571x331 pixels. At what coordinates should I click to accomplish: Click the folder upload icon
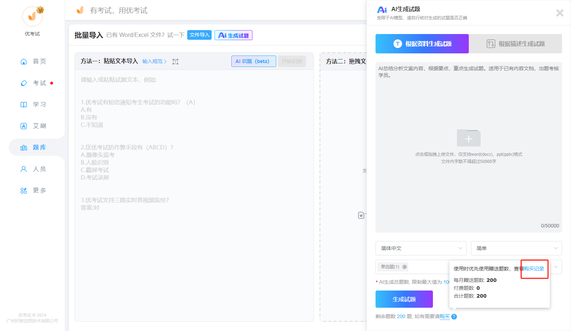click(x=469, y=138)
